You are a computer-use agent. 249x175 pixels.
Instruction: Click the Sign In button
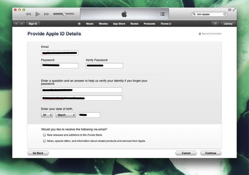click(33, 24)
